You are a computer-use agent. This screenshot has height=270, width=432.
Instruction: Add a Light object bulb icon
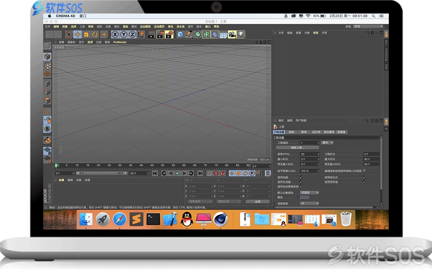click(x=241, y=35)
